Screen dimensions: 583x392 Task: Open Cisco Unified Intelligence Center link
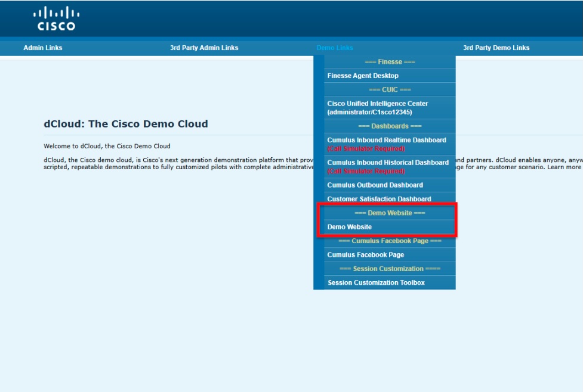point(378,108)
